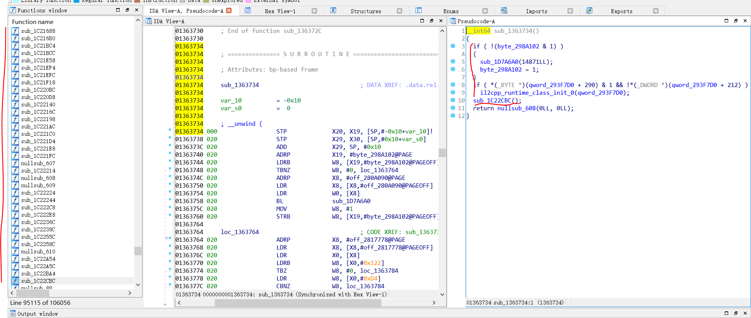Viewport: 751px width, 318px height.
Task: Open the Hex View-1 tab
Action: point(280,11)
